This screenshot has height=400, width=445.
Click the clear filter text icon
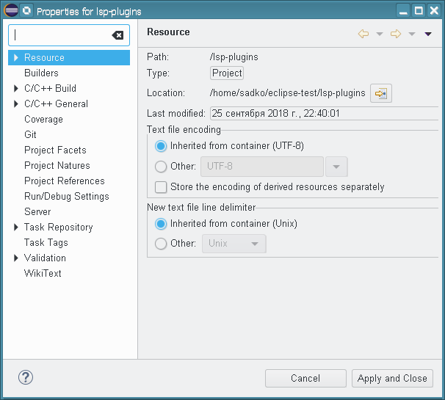[x=117, y=35]
